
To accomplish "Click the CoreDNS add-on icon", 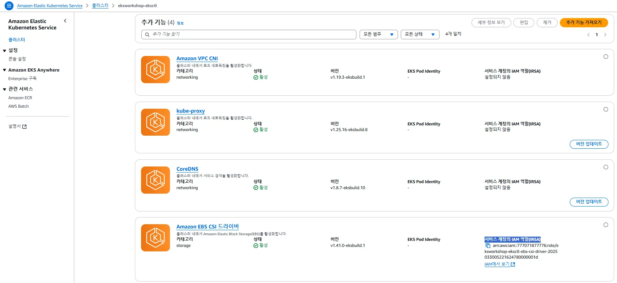I will point(155,180).
